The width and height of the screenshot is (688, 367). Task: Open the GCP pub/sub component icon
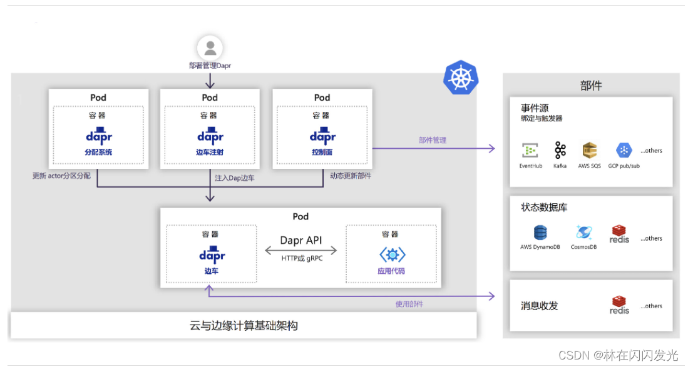click(623, 151)
